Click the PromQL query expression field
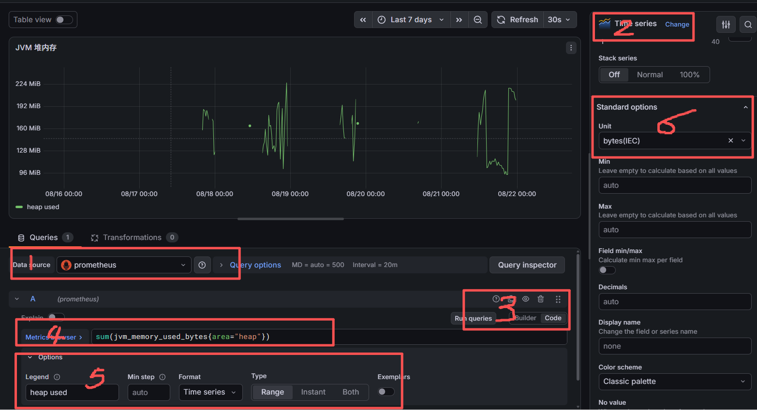The width and height of the screenshot is (757, 410). (x=329, y=337)
